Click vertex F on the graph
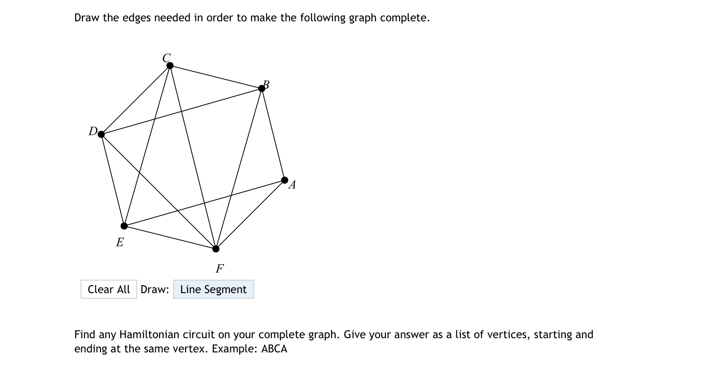Image resolution: width=722 pixels, height=369 pixels. 215,249
